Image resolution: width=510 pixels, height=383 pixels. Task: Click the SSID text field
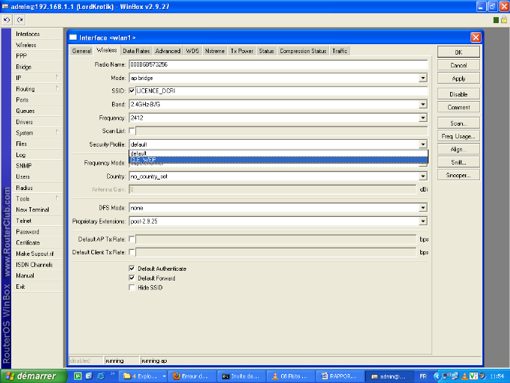281,91
